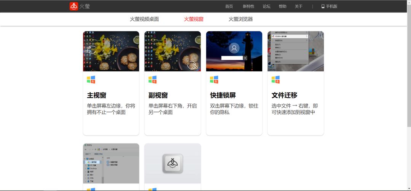Click the Windows firefly icon above 文件迁移
Viewport: 411px width, 191px height.
[276, 79]
